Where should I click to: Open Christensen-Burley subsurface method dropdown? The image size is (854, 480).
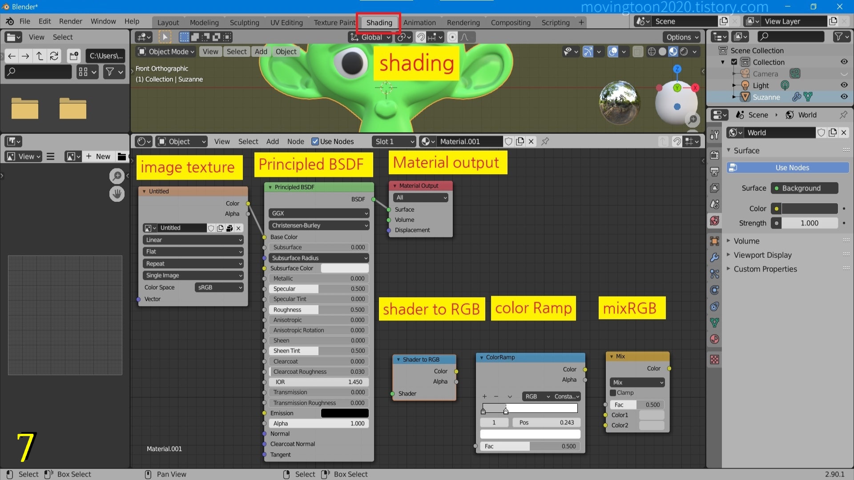tap(319, 225)
